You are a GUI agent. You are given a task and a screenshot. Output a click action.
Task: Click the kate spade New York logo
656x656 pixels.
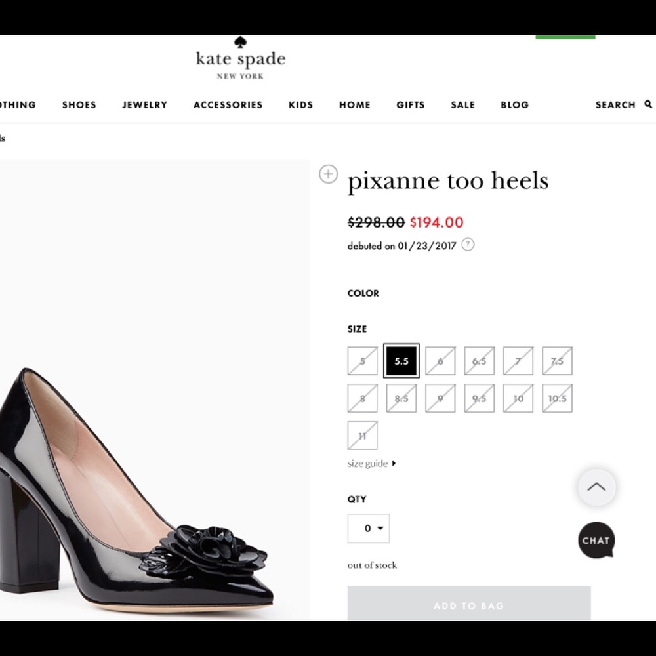(241, 58)
